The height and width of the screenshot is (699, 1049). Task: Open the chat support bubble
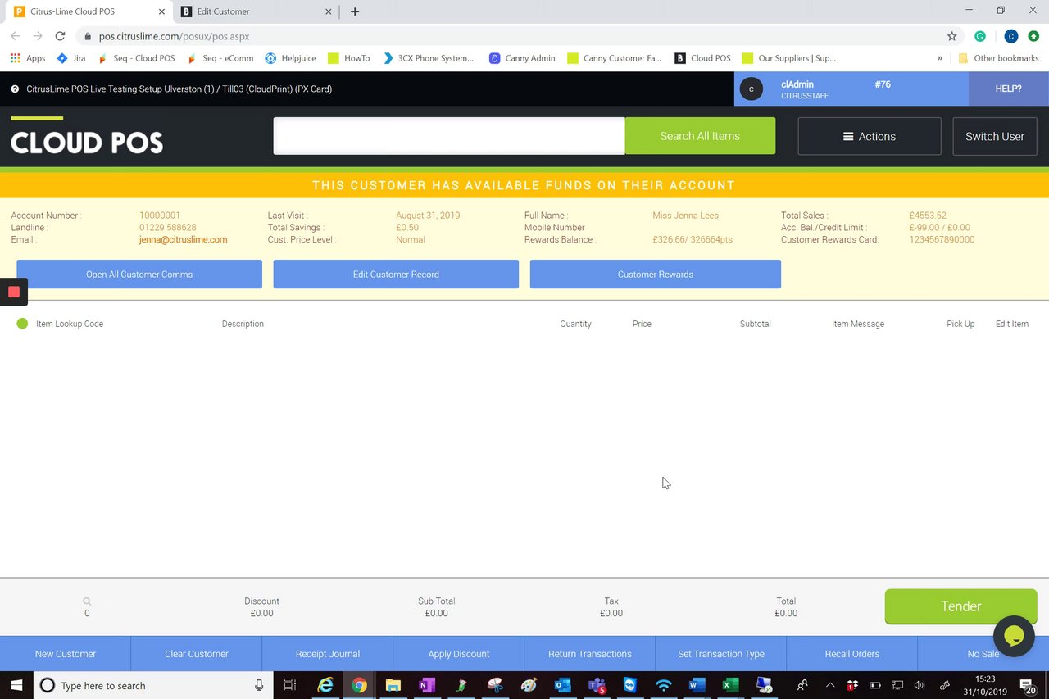point(1014,636)
